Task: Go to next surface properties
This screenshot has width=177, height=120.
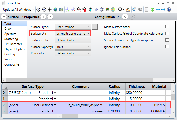Action: (x=50, y=17)
